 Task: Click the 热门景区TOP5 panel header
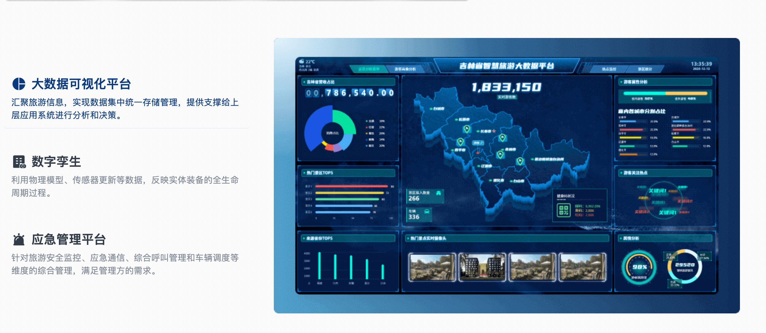348,173
